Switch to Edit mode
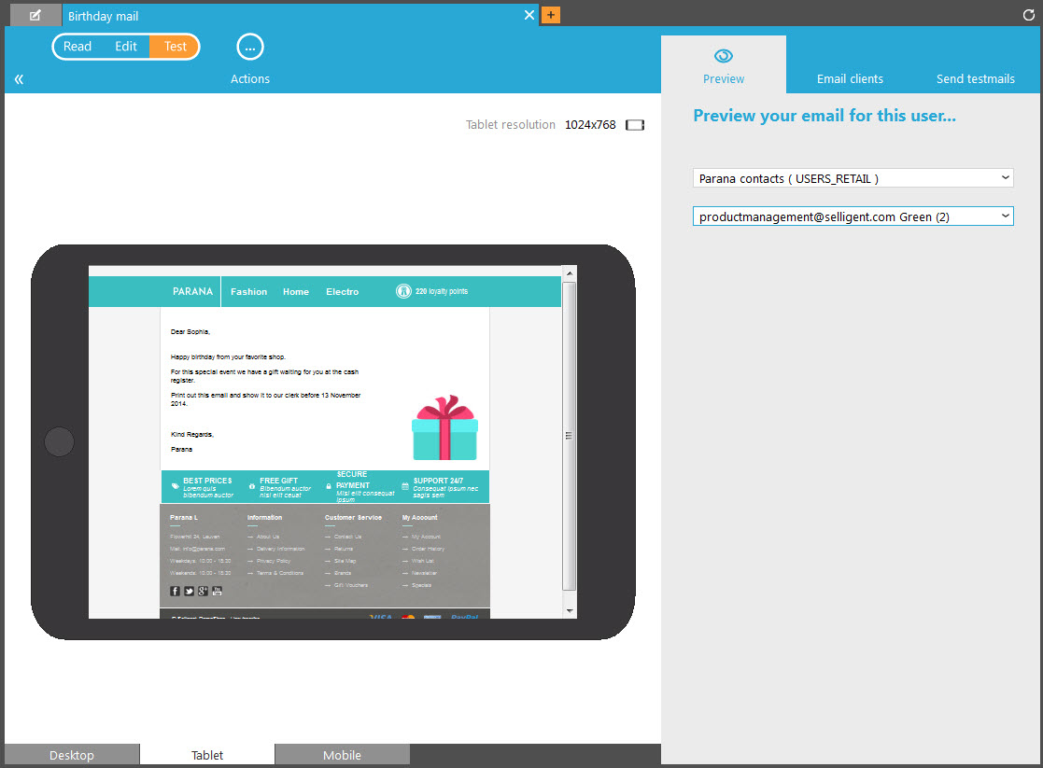1043x768 pixels. click(126, 47)
